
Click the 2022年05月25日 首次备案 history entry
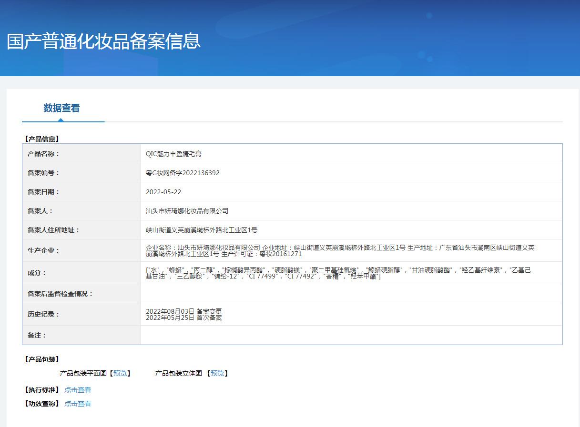click(183, 318)
